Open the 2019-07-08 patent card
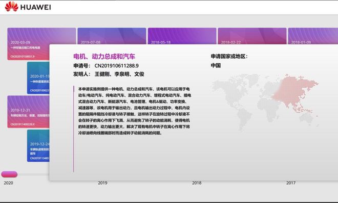This screenshot has width=338, height=203. coord(112,36)
